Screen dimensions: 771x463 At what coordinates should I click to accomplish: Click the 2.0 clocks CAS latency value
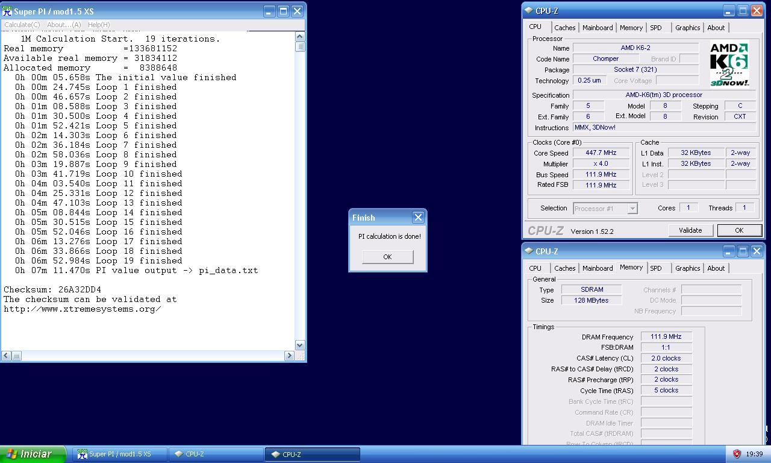[x=666, y=358]
